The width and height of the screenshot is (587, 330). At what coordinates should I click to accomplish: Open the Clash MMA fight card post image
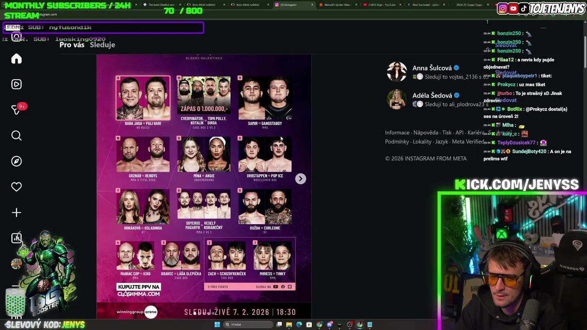204,187
